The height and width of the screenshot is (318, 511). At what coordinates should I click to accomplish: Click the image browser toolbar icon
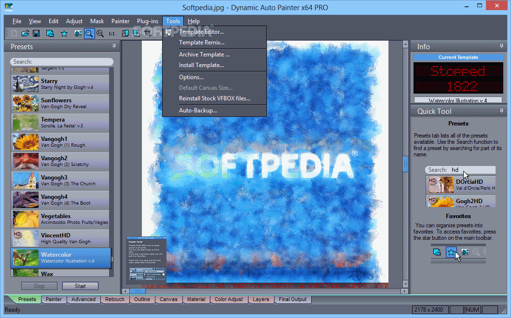tap(50, 33)
